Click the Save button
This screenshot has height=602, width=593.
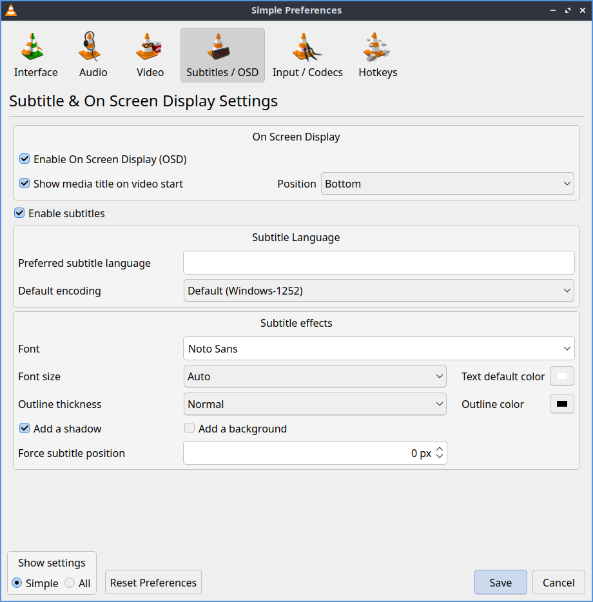(500, 583)
